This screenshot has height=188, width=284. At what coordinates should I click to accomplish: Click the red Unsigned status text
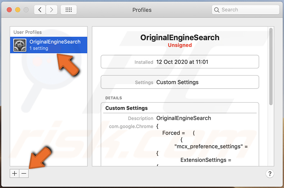pyautogui.click(x=180, y=45)
